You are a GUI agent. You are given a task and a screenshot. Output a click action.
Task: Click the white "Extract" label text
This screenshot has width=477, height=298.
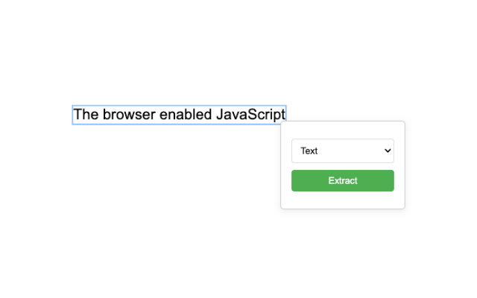point(343,180)
